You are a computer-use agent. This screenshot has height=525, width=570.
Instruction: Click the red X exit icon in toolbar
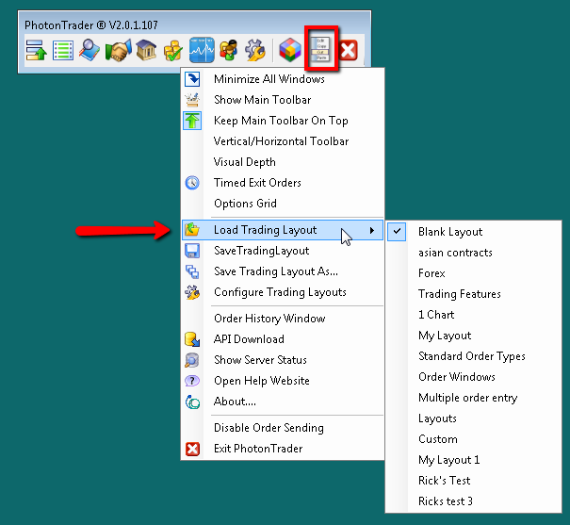coord(349,50)
